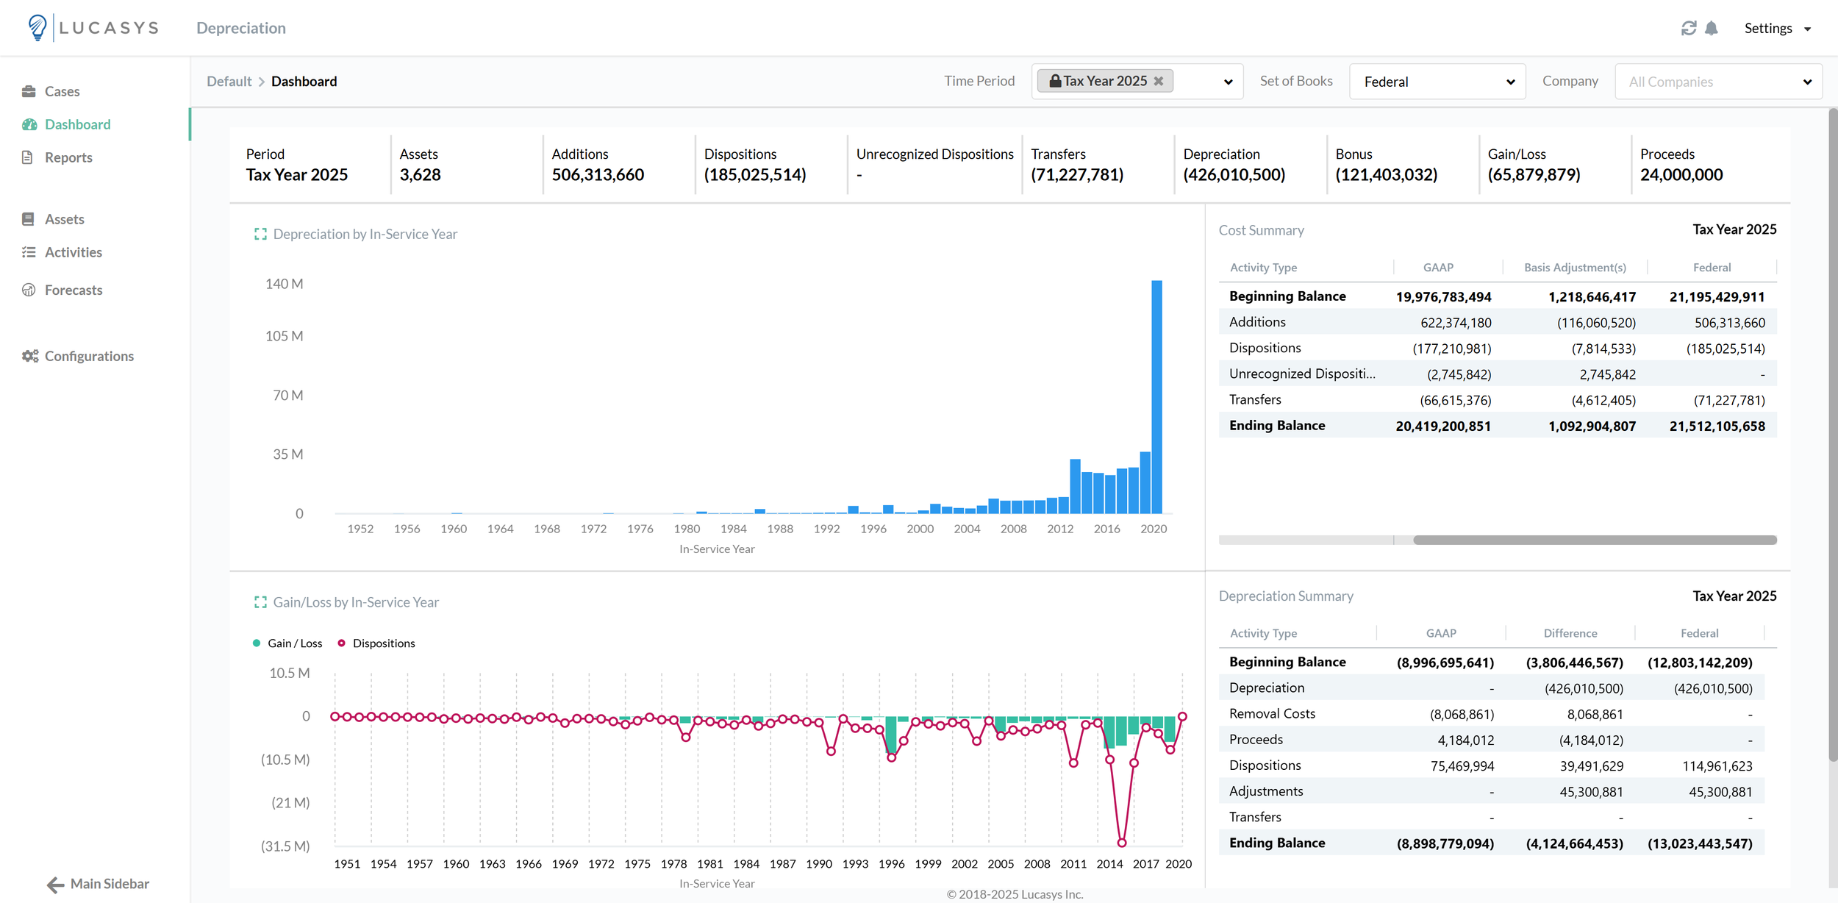The width and height of the screenshot is (1838, 903).
Task: Expand Depreciation by In-Service Year chart fullscreen
Action: click(x=260, y=234)
